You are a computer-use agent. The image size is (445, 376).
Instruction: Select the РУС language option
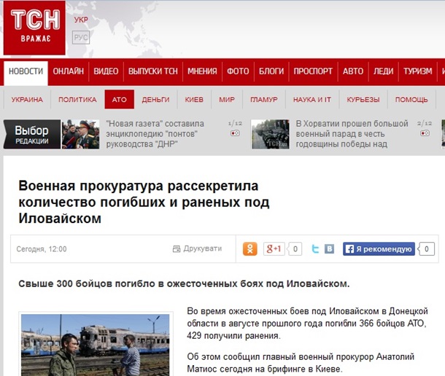[x=81, y=37]
